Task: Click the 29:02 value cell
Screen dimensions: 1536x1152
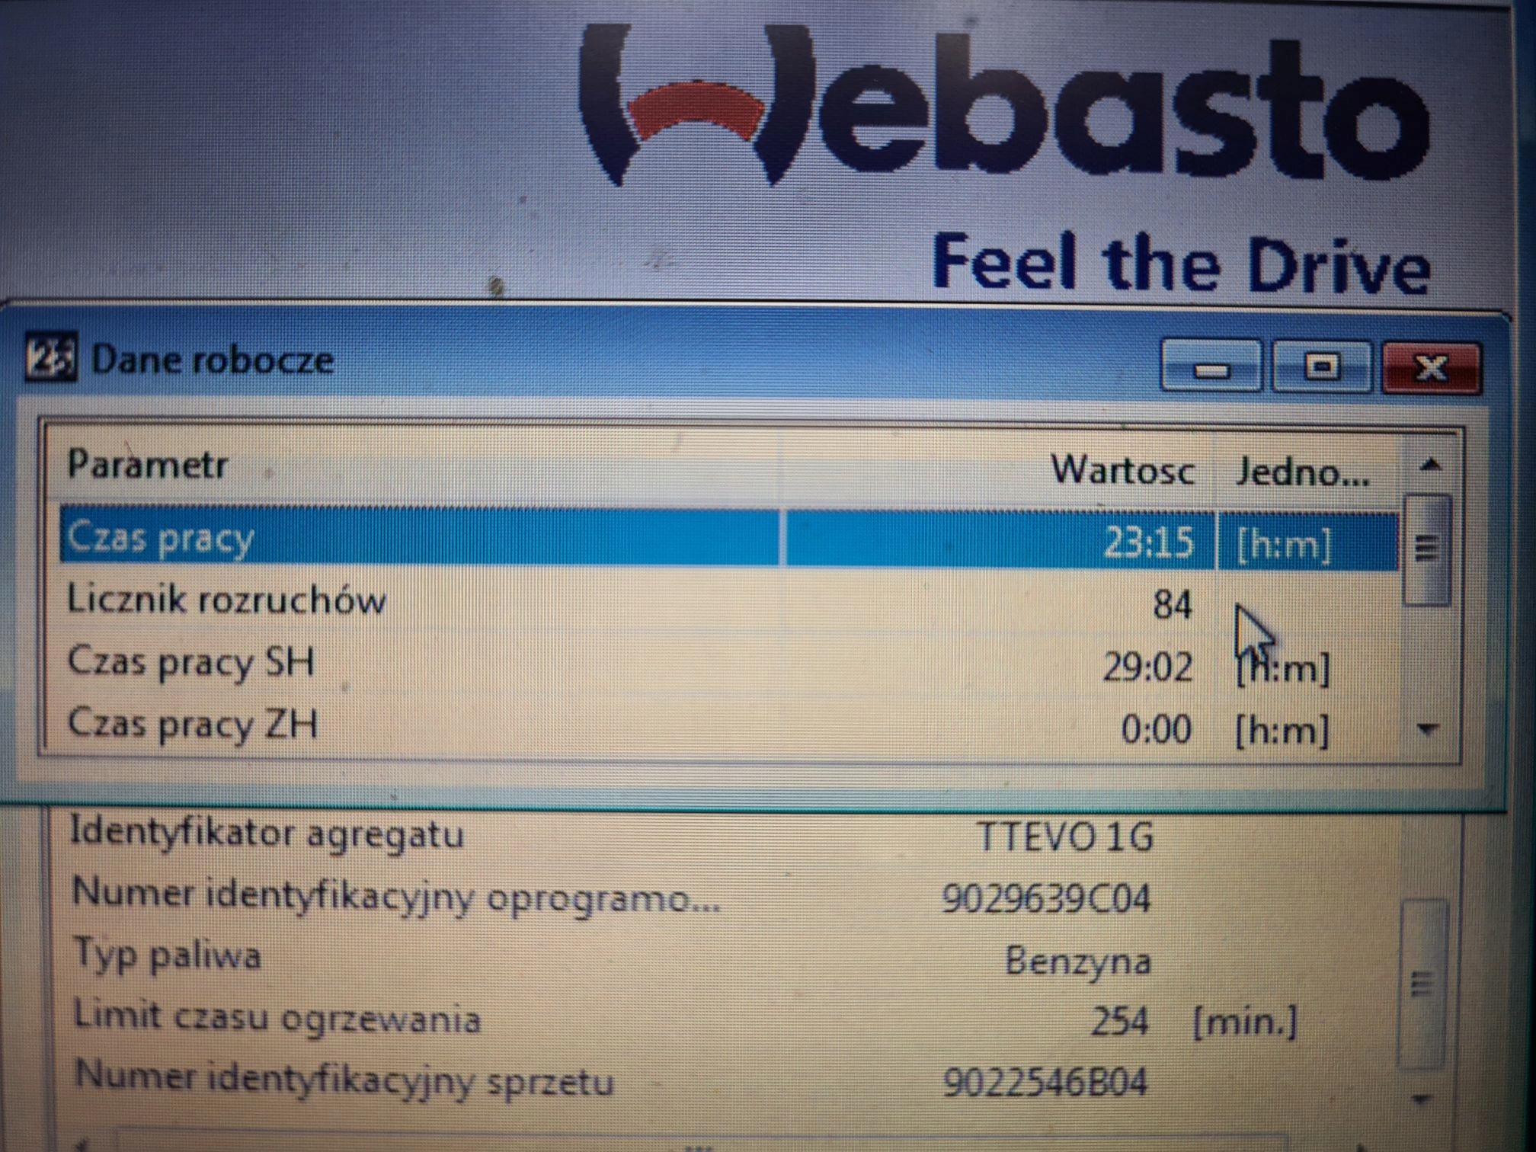Action: [1147, 667]
